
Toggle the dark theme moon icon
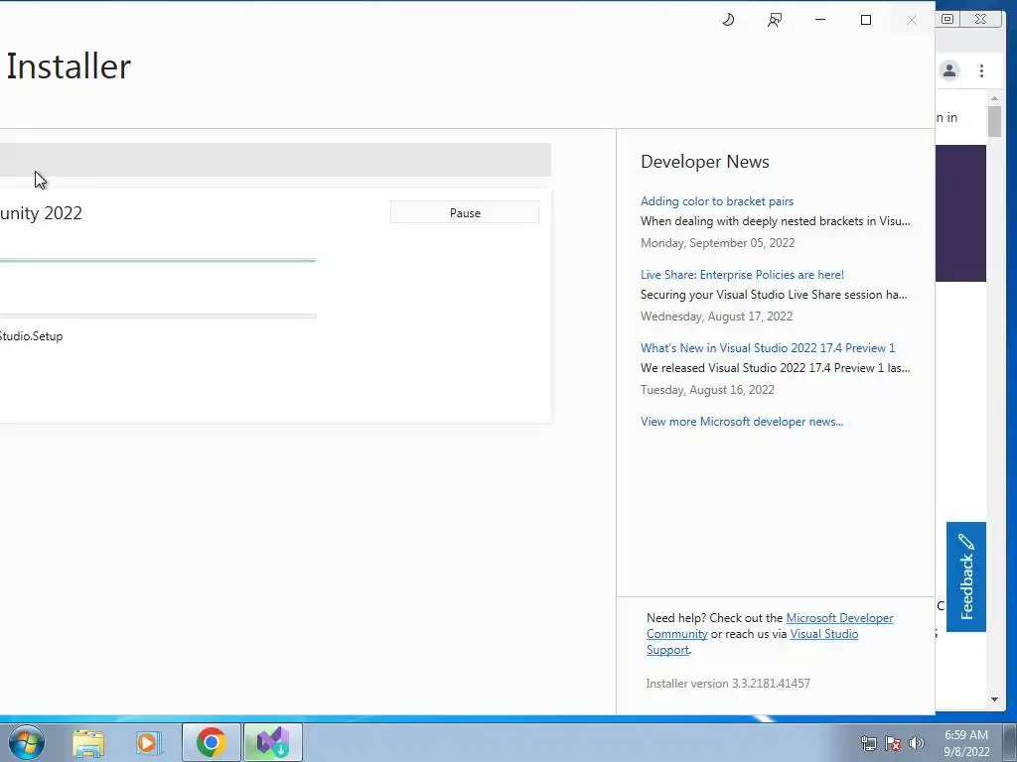(728, 20)
